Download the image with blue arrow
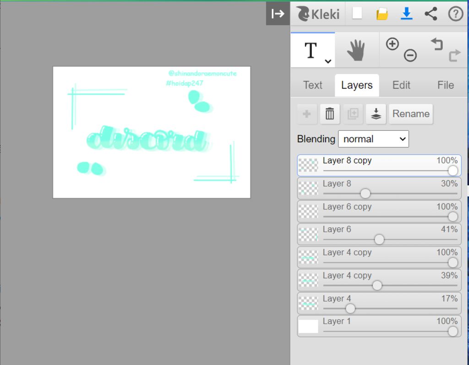Viewport: 469px width, 365px height. [407, 13]
